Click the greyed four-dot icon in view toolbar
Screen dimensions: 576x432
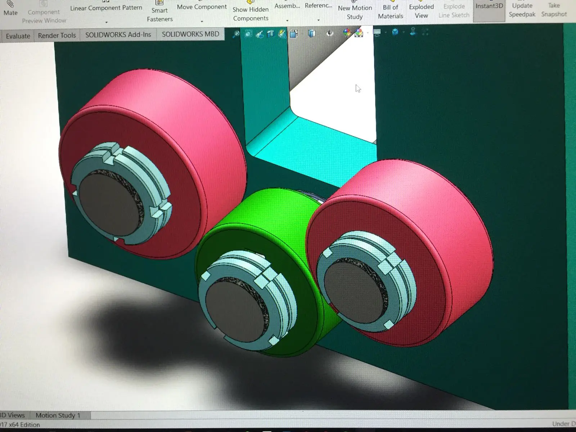(425, 32)
